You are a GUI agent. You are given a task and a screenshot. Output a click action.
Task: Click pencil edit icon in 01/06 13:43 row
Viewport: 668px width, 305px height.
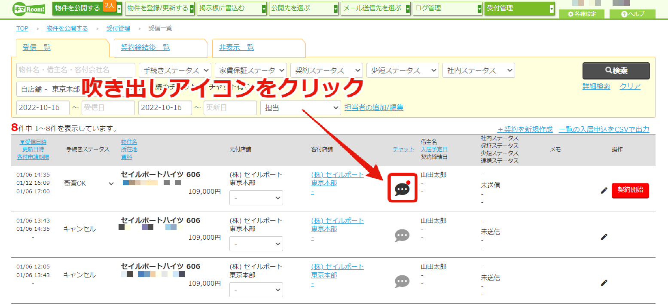(x=604, y=237)
